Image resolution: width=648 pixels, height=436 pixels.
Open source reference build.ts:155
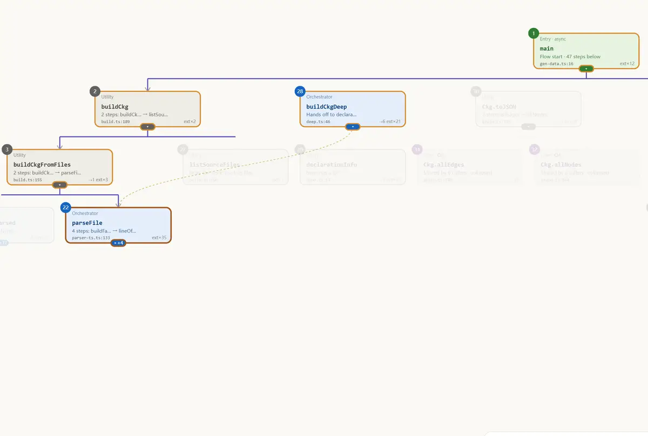(28, 180)
